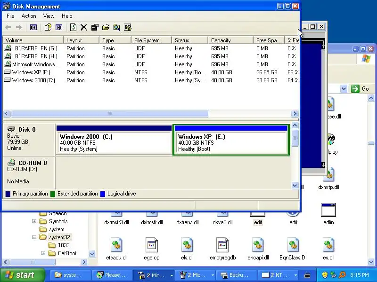The image size is (377, 282).
Task: Open the Action menu
Action: (x=29, y=16)
